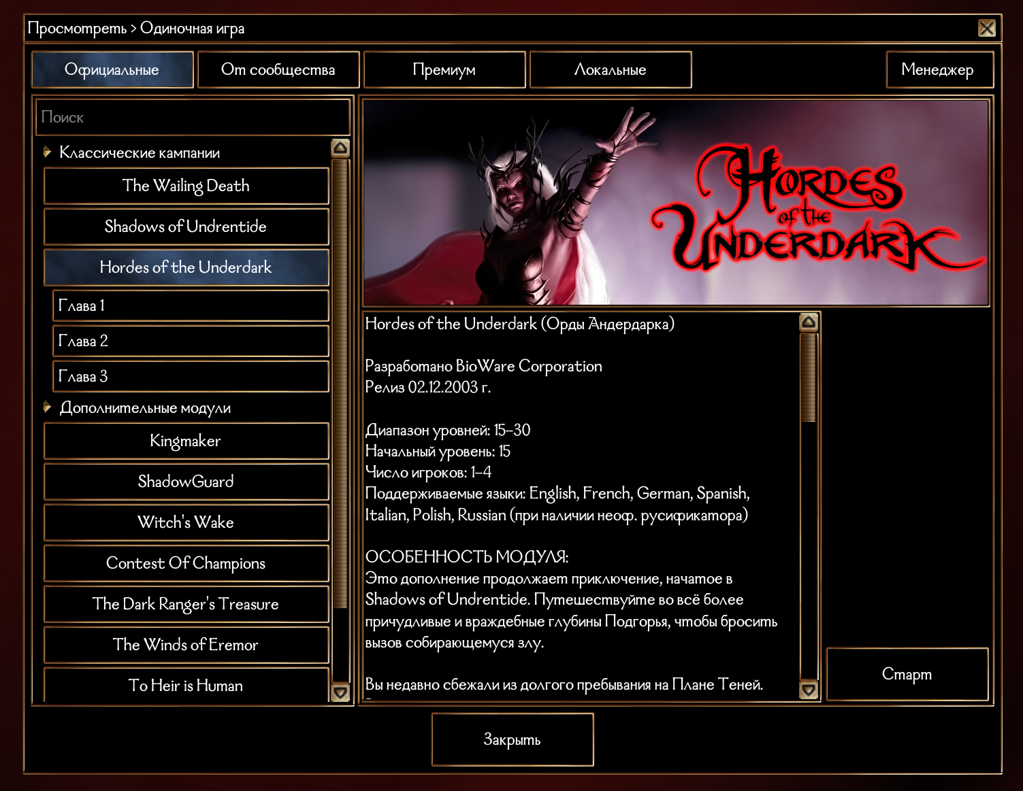Switch to the Официальные tab

click(x=112, y=70)
